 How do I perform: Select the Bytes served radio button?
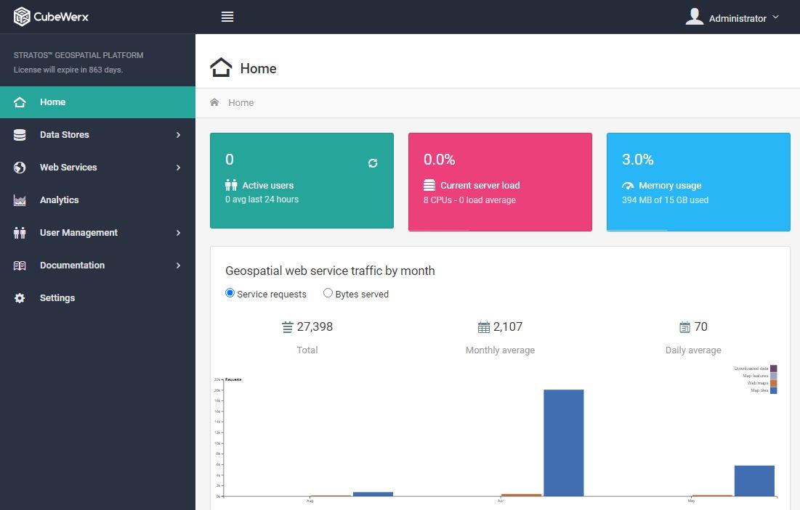click(328, 293)
